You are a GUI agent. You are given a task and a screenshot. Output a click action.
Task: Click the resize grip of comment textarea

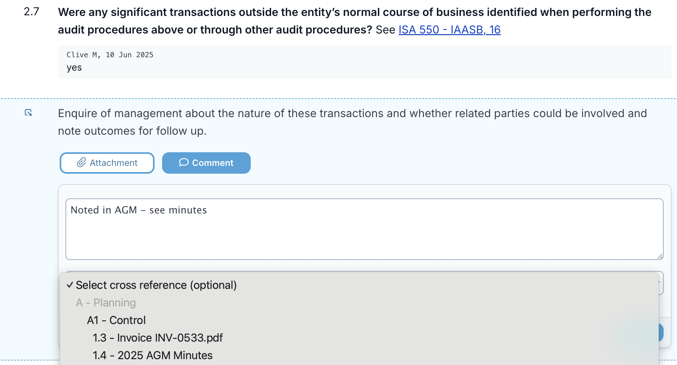pos(660,256)
